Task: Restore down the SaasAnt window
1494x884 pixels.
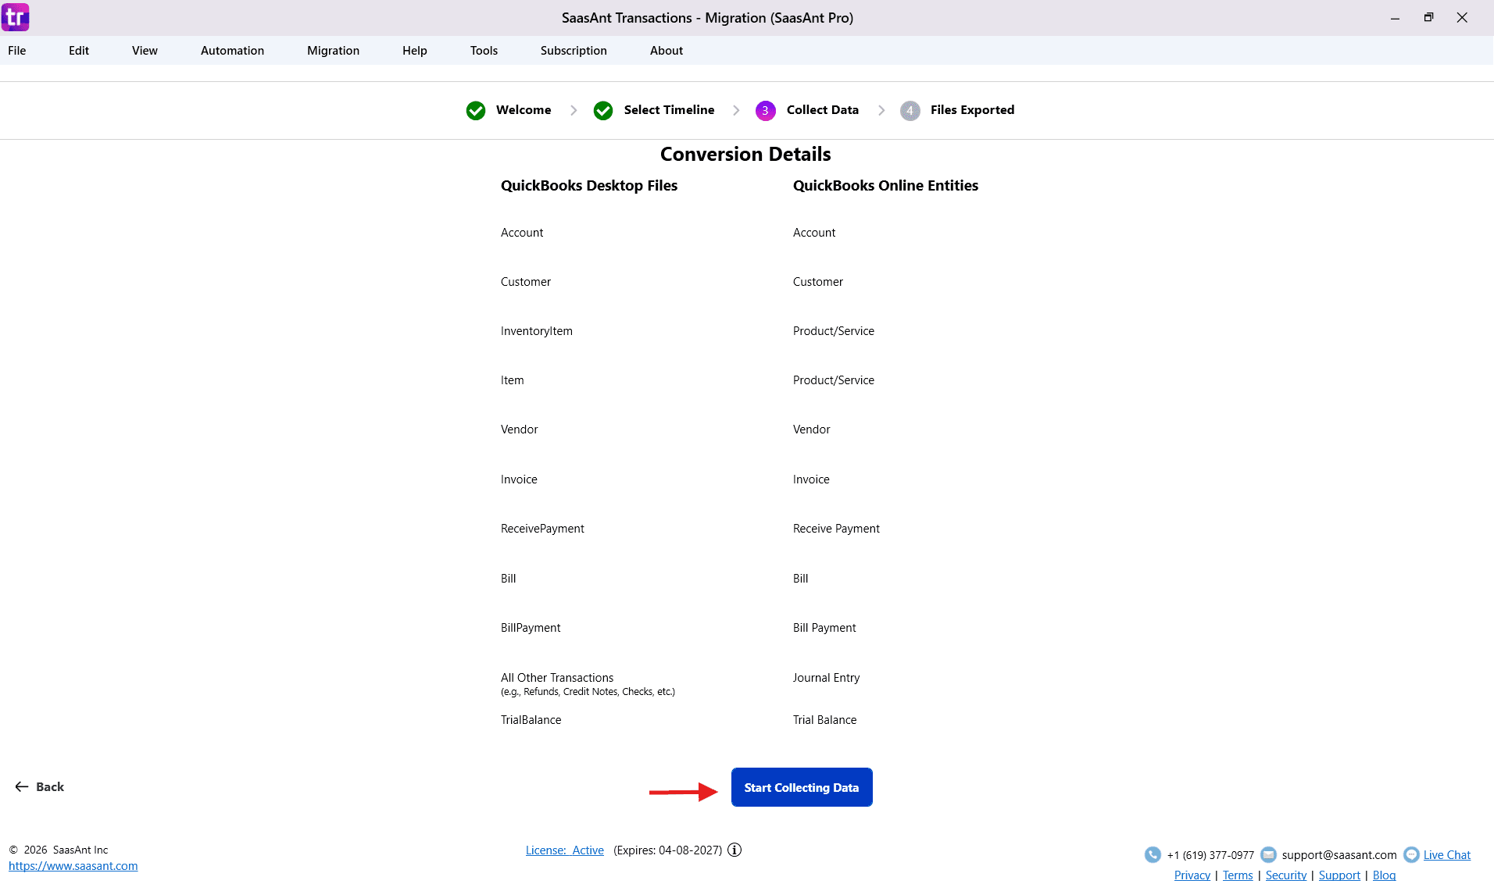Action: pyautogui.click(x=1428, y=17)
